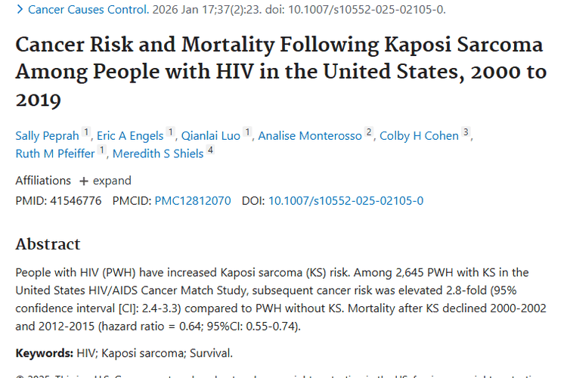This screenshot has height=378, width=567.
Task: Click the Abstract section heading
Action: [x=48, y=244]
